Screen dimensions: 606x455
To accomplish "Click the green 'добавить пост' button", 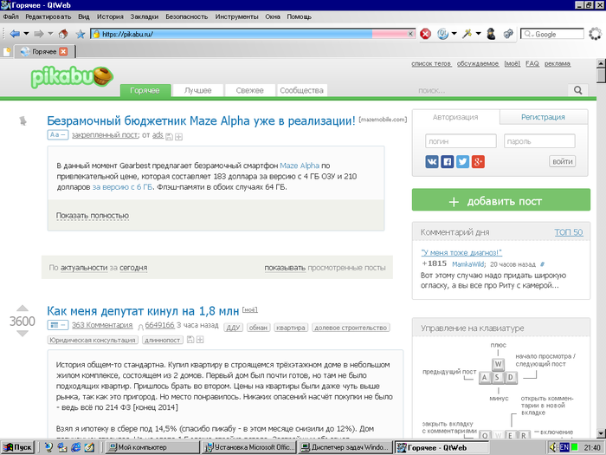I will (x=494, y=201).
